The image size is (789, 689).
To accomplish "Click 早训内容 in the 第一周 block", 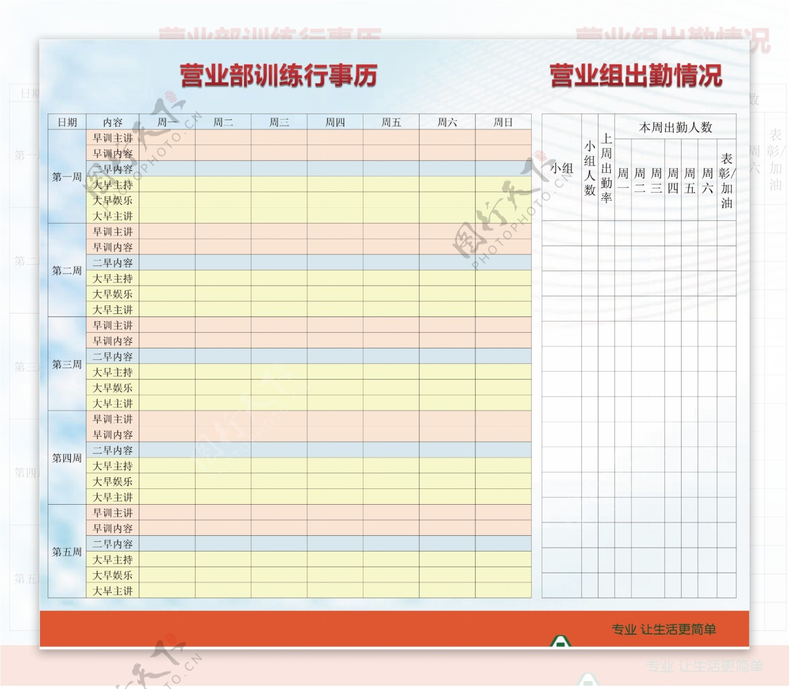I will point(113,153).
